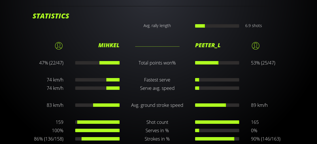Click the 86% (136/158) value

pyautogui.click(x=49, y=139)
